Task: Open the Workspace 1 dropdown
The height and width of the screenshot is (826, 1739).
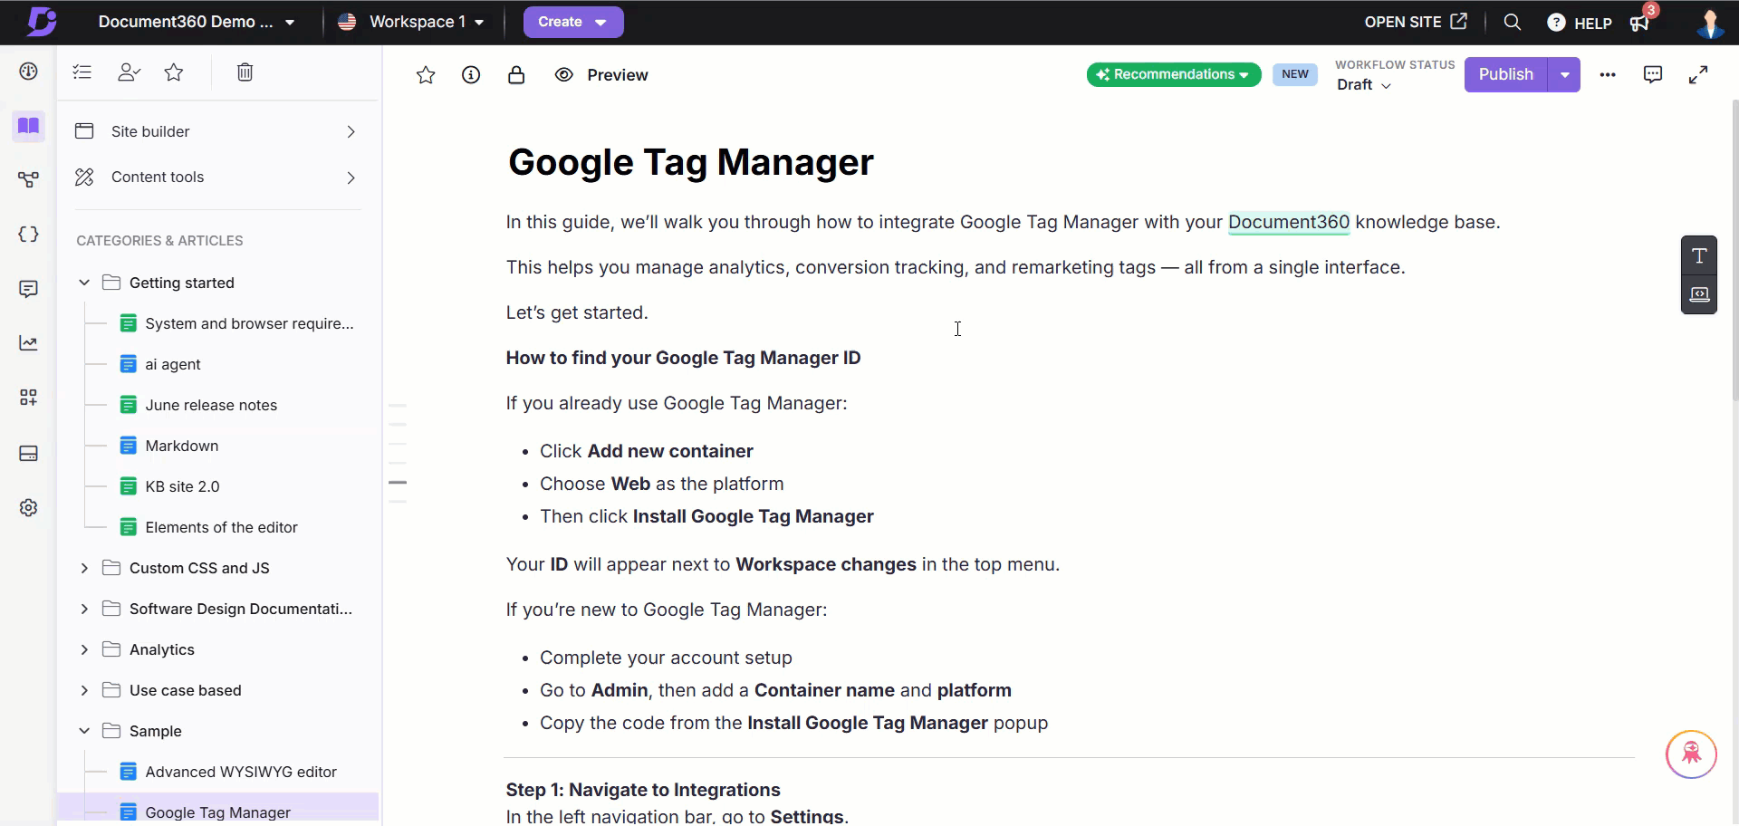Action: click(410, 22)
